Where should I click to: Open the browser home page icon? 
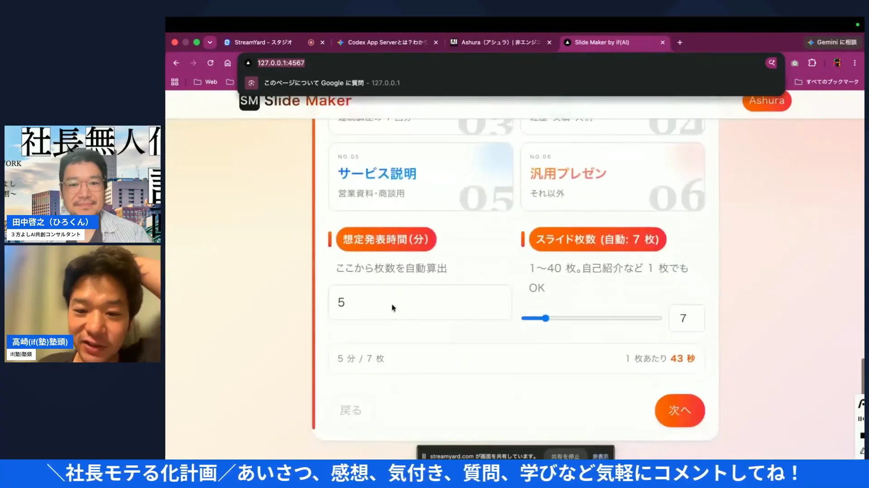[x=228, y=63]
